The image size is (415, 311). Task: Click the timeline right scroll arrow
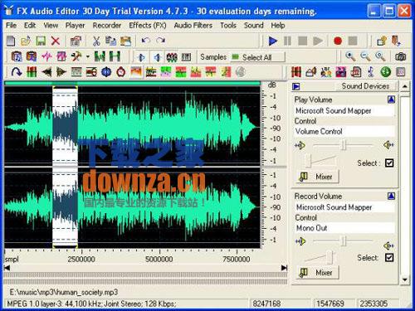[x=284, y=268]
